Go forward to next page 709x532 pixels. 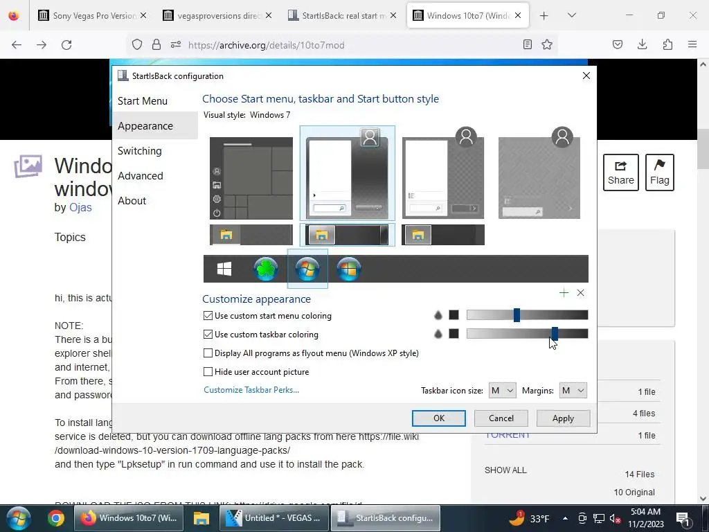click(x=42, y=44)
